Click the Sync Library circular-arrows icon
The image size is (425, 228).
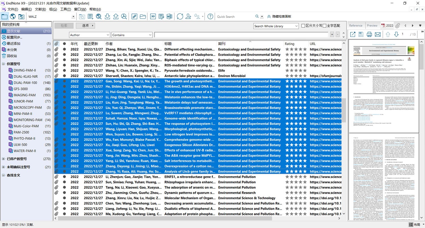180,16
